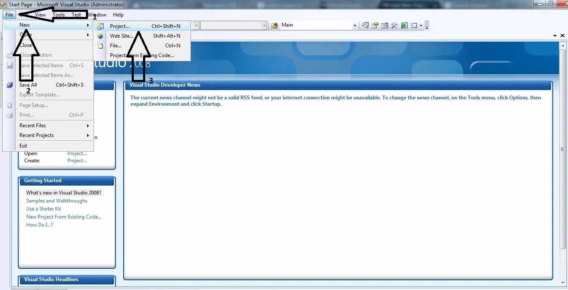The height and width of the screenshot is (290, 568).
Task: Click the Open: Project... link on Start Page
Action: [x=77, y=153]
